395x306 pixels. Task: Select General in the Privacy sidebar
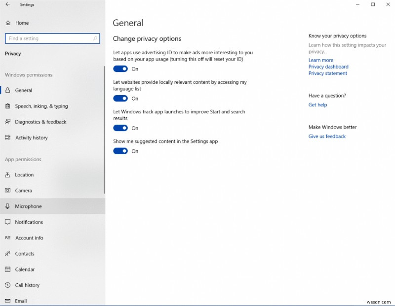pos(23,90)
